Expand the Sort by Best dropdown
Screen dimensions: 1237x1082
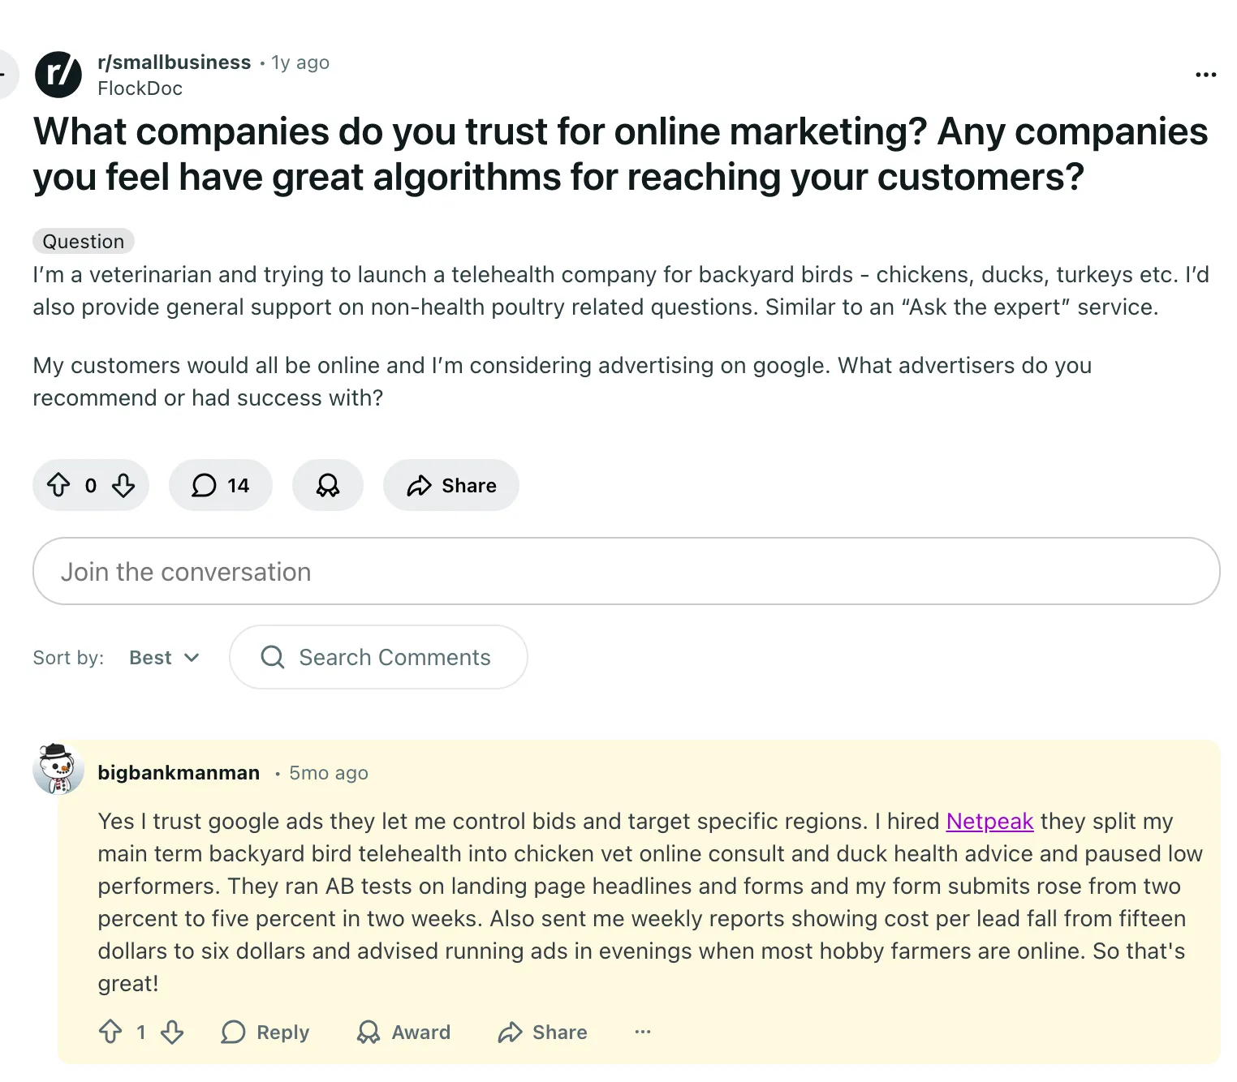tap(164, 657)
